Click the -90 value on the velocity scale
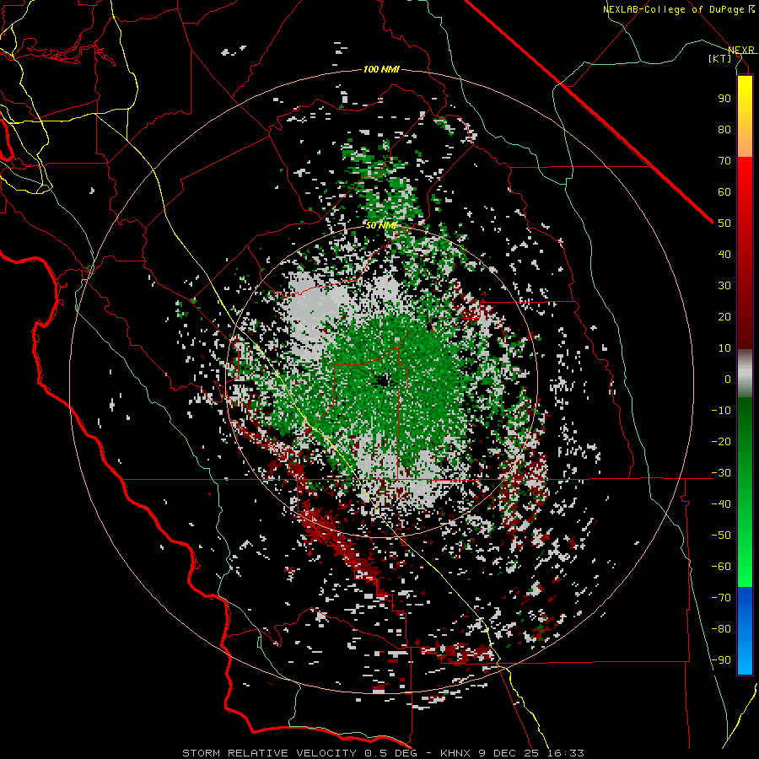The height and width of the screenshot is (759, 759). point(721,660)
